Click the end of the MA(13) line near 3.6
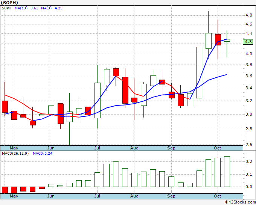This screenshot has width=256, height=205. point(227,75)
